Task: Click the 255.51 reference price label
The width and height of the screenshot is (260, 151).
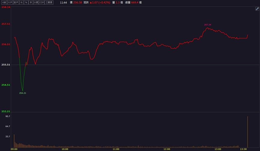Action: (x=6, y=65)
